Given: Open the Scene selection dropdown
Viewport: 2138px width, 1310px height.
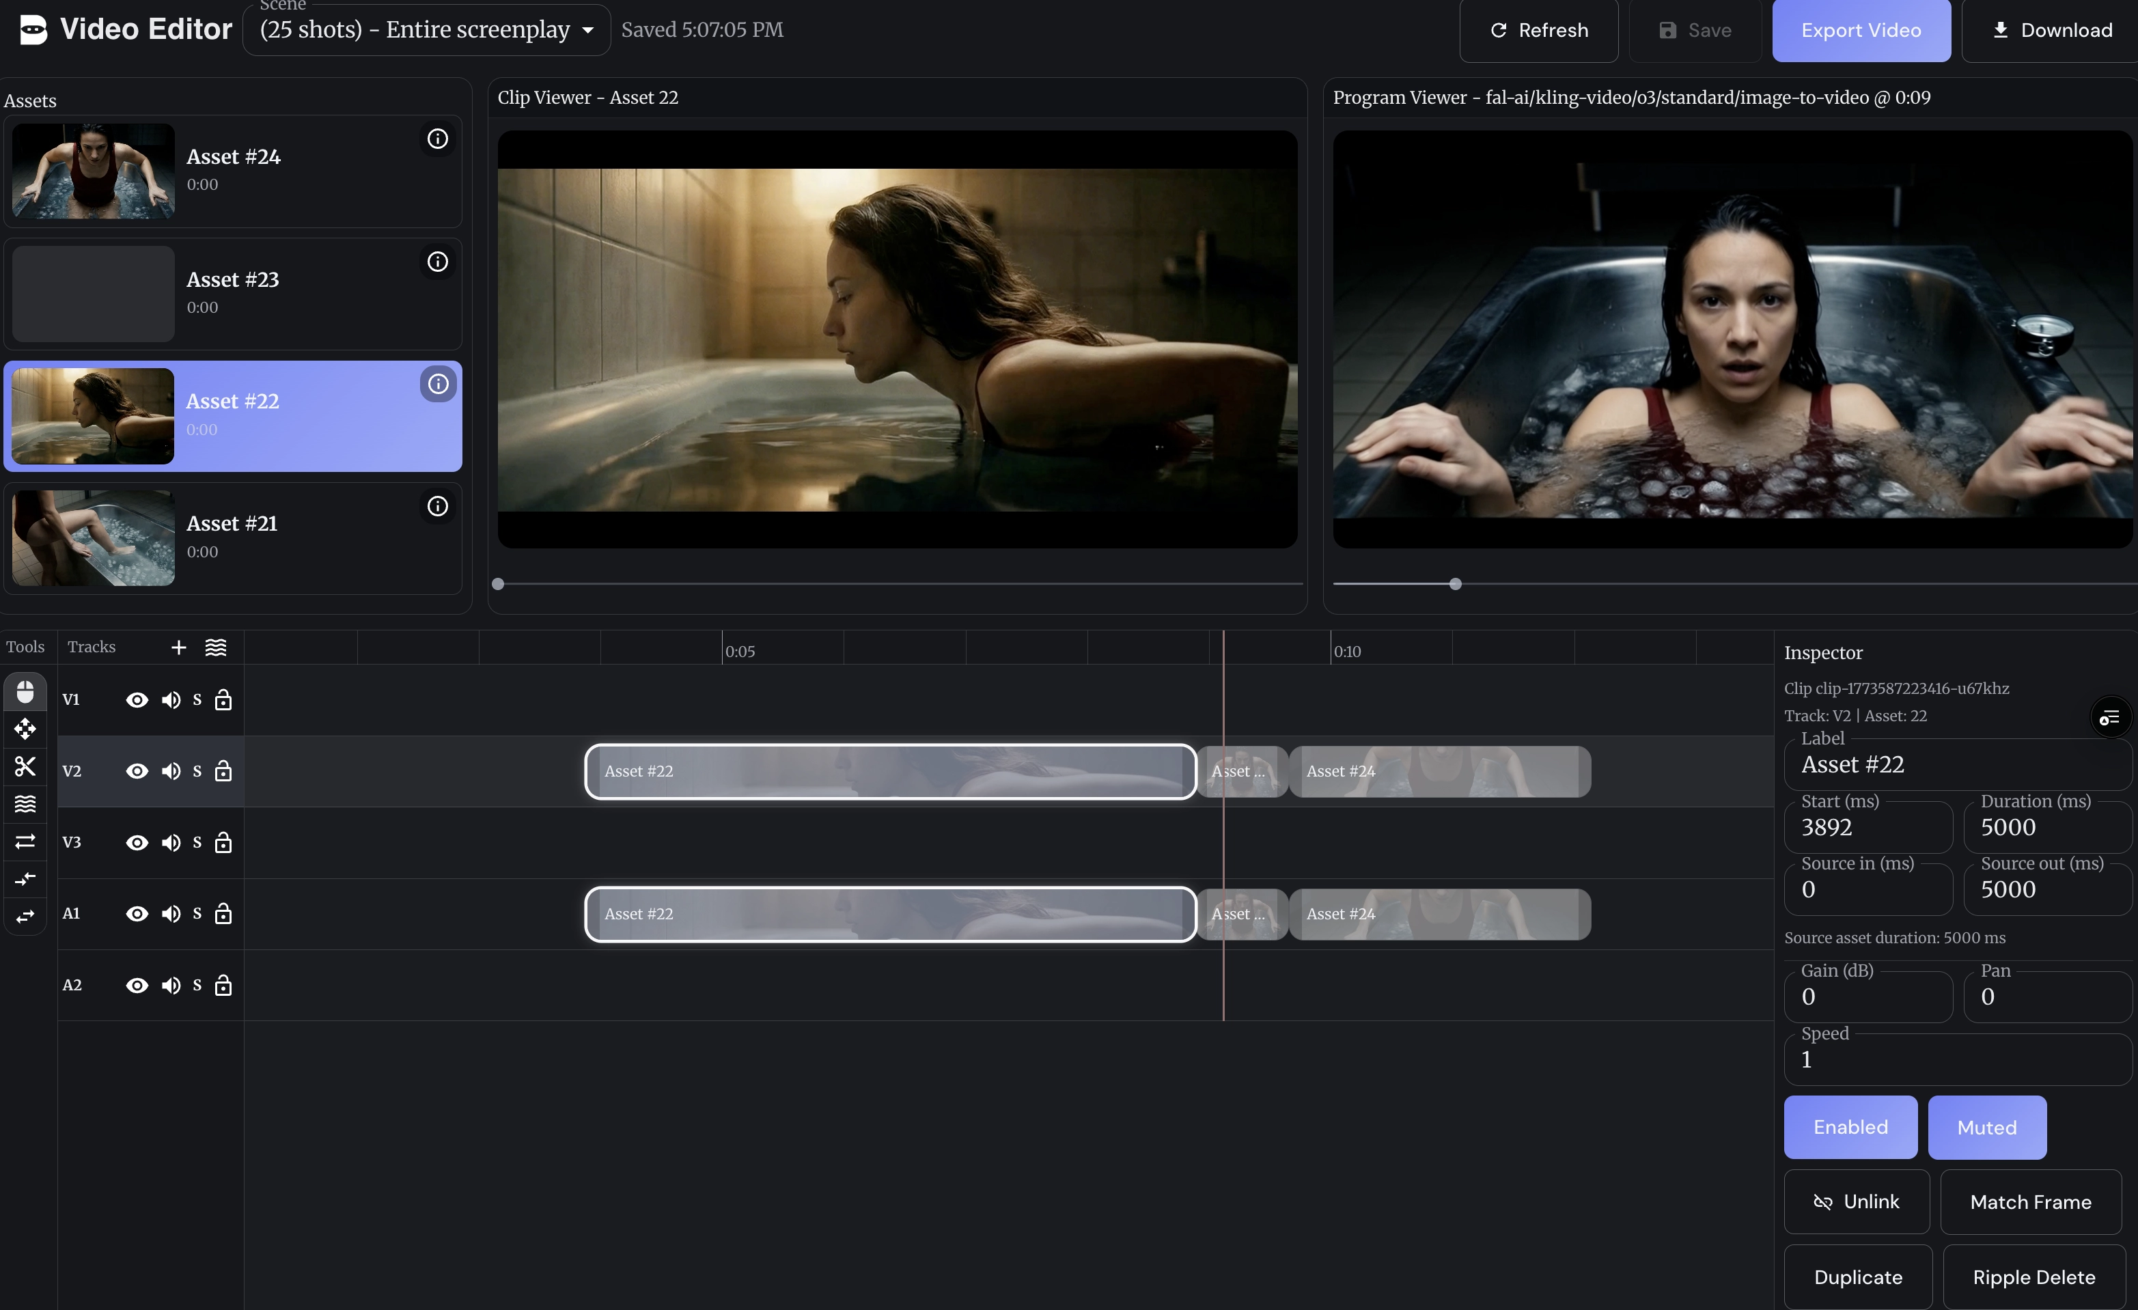Looking at the screenshot, I should 427,29.
